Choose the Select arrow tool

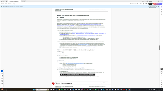(2, 71)
